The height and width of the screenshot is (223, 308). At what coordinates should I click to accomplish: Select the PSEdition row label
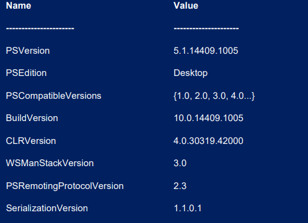coord(26,73)
